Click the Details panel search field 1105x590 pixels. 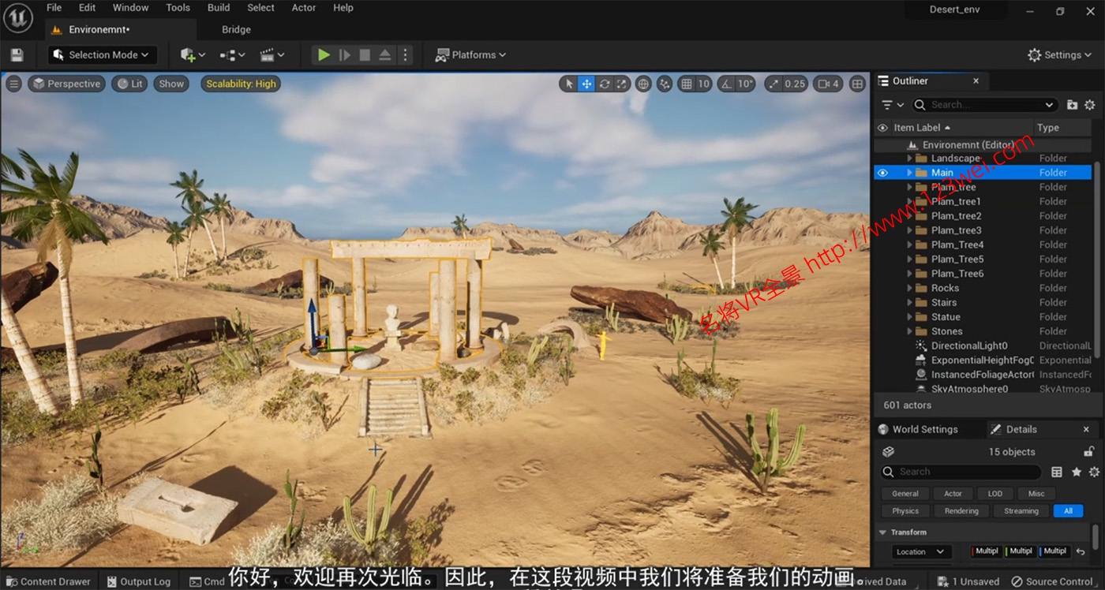click(960, 471)
